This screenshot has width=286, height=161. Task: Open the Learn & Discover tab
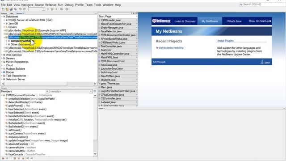coord(185,21)
